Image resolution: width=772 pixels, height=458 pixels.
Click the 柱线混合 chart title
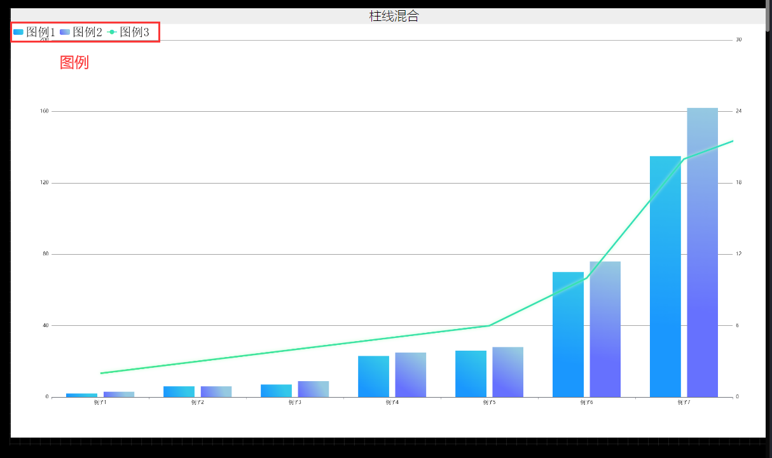[x=394, y=17]
